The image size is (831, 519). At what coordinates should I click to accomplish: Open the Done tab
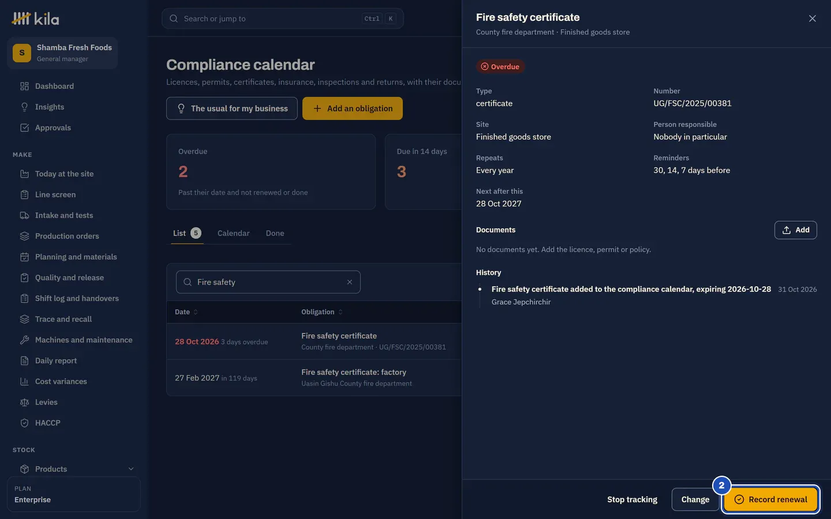(x=275, y=233)
